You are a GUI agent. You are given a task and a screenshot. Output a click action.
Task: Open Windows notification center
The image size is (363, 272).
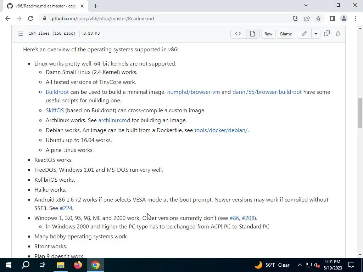tap(351, 265)
